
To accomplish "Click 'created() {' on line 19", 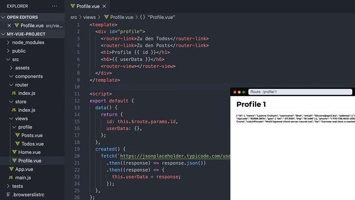I will pos(110,149).
